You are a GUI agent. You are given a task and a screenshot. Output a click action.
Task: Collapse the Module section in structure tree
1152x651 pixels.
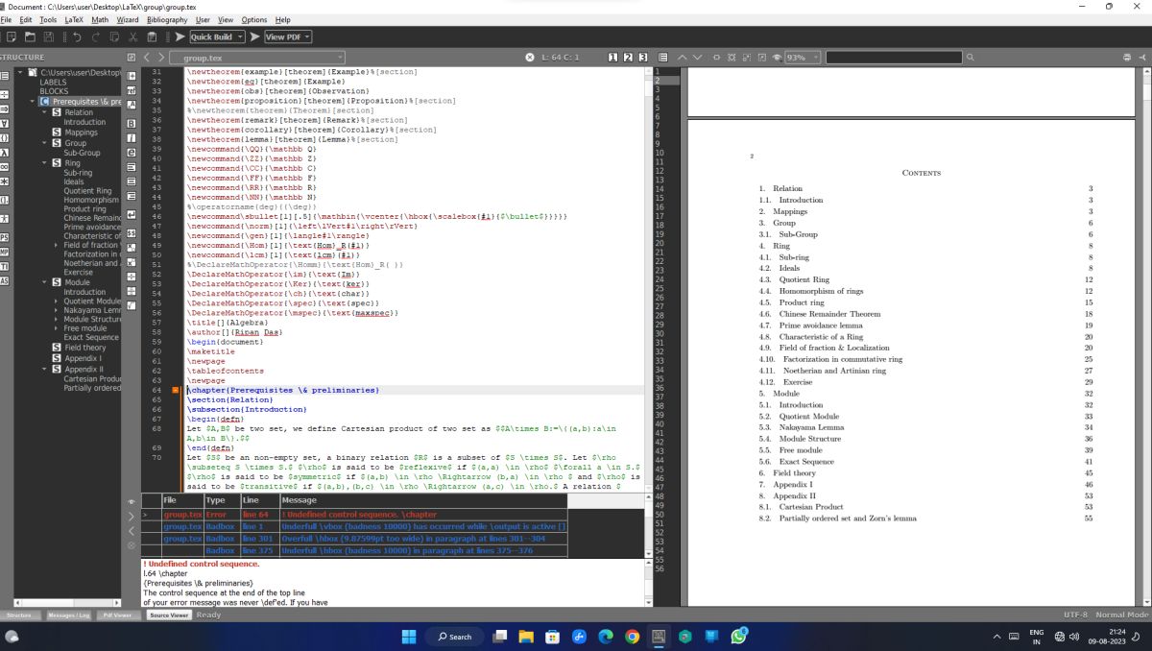click(x=44, y=282)
